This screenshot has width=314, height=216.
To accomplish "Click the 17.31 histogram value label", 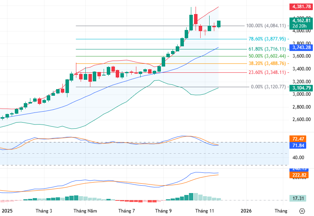I will point(300,198).
